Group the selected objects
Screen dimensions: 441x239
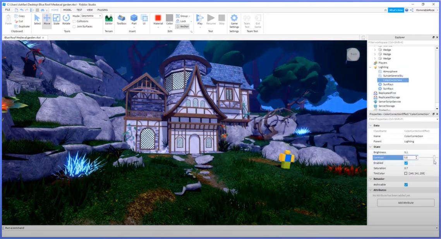pos(182,16)
